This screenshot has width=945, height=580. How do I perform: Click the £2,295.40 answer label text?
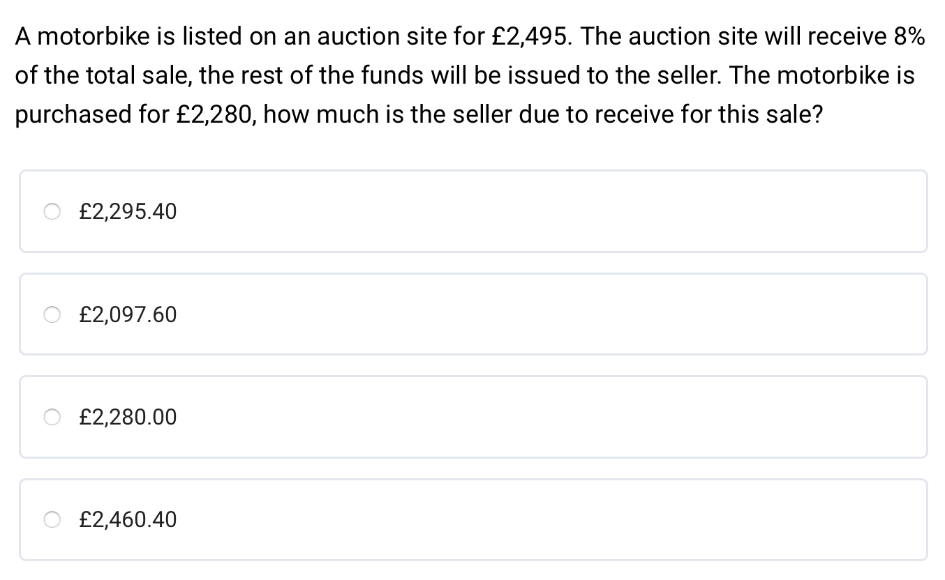point(128,212)
